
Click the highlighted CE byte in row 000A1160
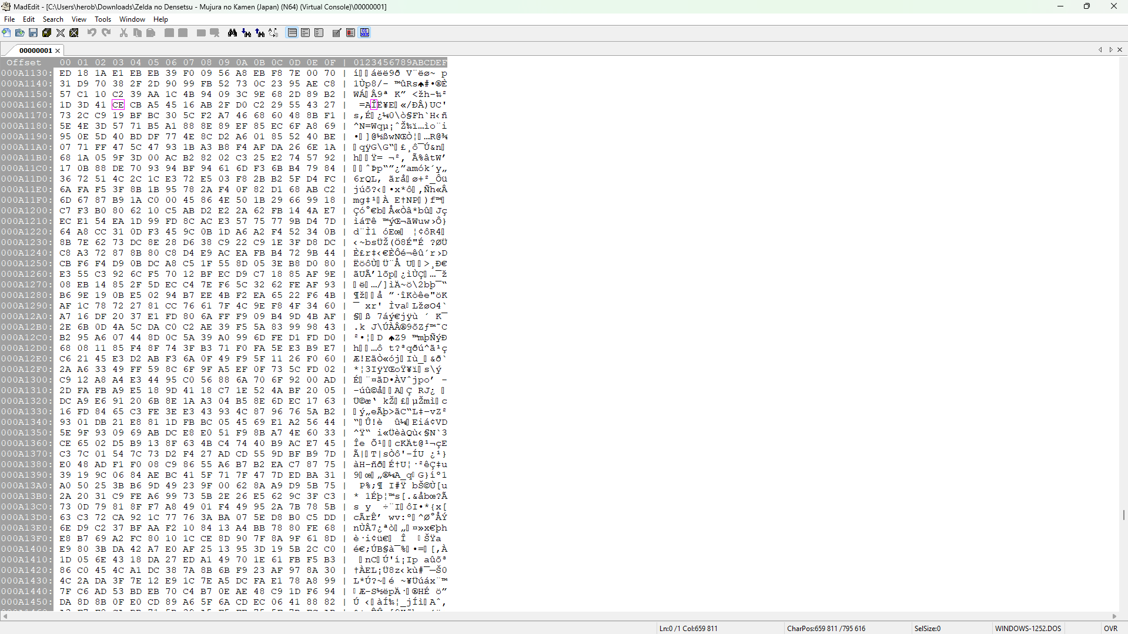tap(118, 105)
